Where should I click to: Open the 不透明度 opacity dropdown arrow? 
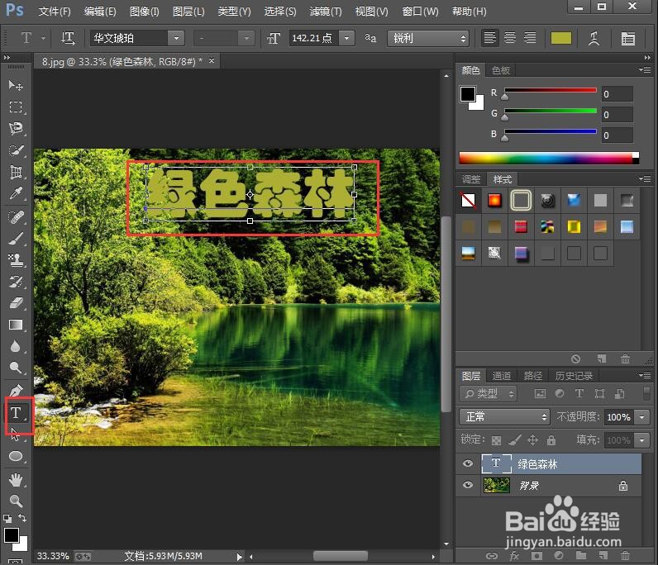[641, 417]
